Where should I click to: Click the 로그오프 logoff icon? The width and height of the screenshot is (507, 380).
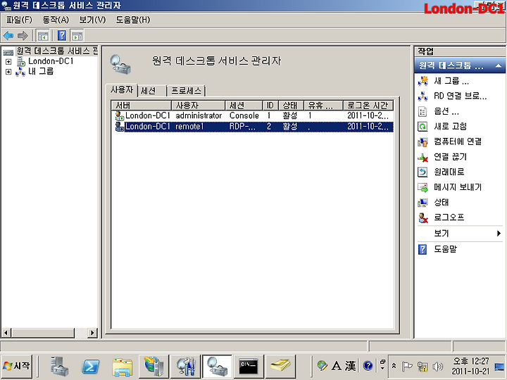click(423, 217)
